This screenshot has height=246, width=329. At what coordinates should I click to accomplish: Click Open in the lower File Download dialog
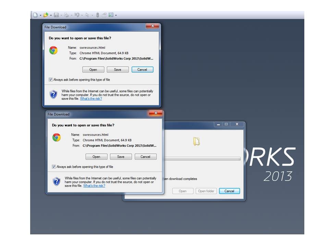(96, 156)
